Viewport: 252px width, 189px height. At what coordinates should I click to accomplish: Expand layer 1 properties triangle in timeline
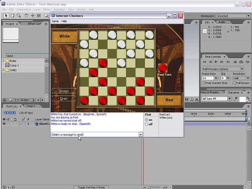[20, 124]
